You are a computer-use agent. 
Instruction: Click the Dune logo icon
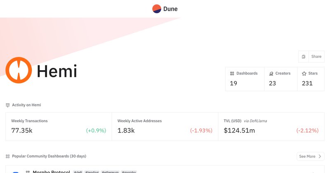[x=157, y=9]
